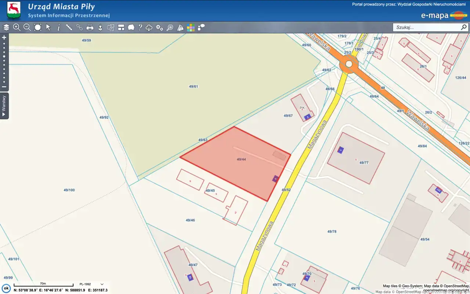The height and width of the screenshot is (294, 470).
Task: Click in the Szukaj search field
Action: pyautogui.click(x=426, y=27)
